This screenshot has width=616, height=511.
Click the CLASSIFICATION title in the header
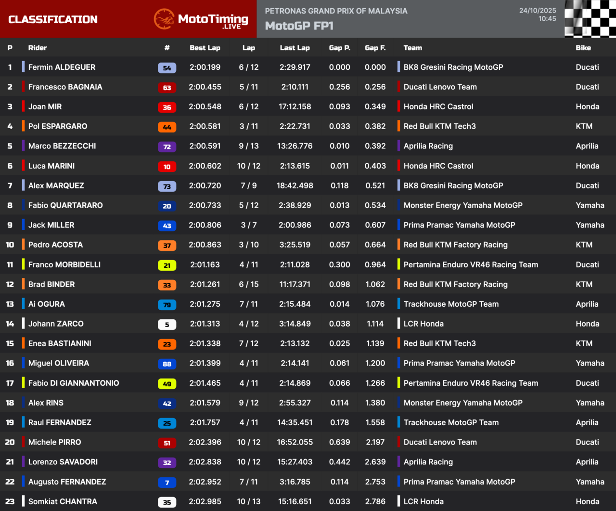pos(53,19)
